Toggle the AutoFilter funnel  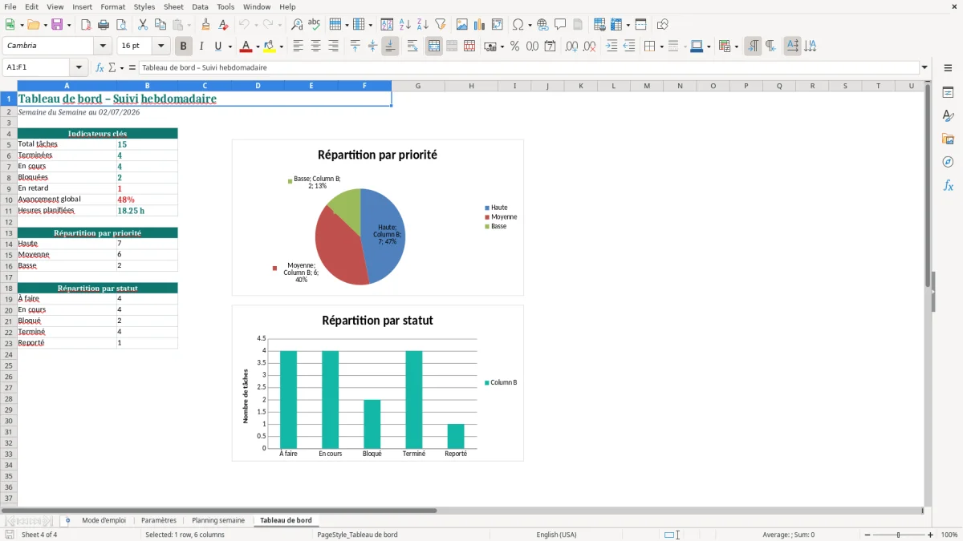click(441, 25)
